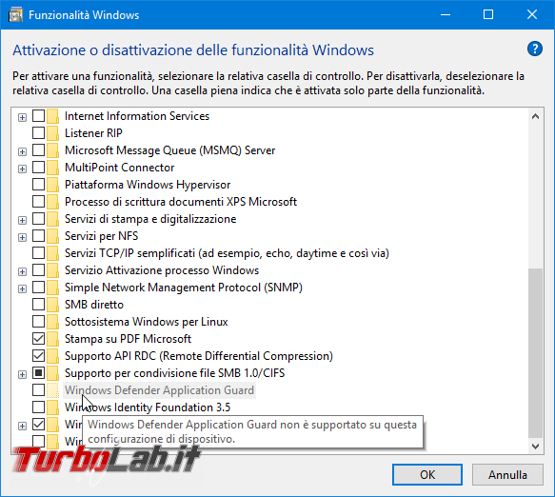This screenshot has height=497, width=555.
Task: Click folder icon beside Windows Identity Foundation 3.5
Action: [52, 408]
